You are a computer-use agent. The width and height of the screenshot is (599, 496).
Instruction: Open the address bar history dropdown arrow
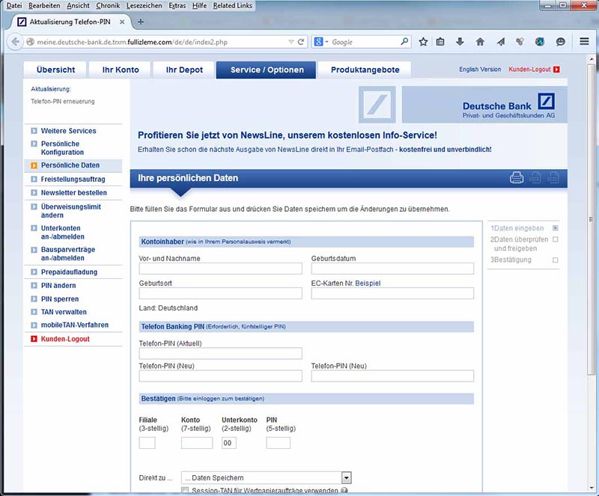click(291, 42)
